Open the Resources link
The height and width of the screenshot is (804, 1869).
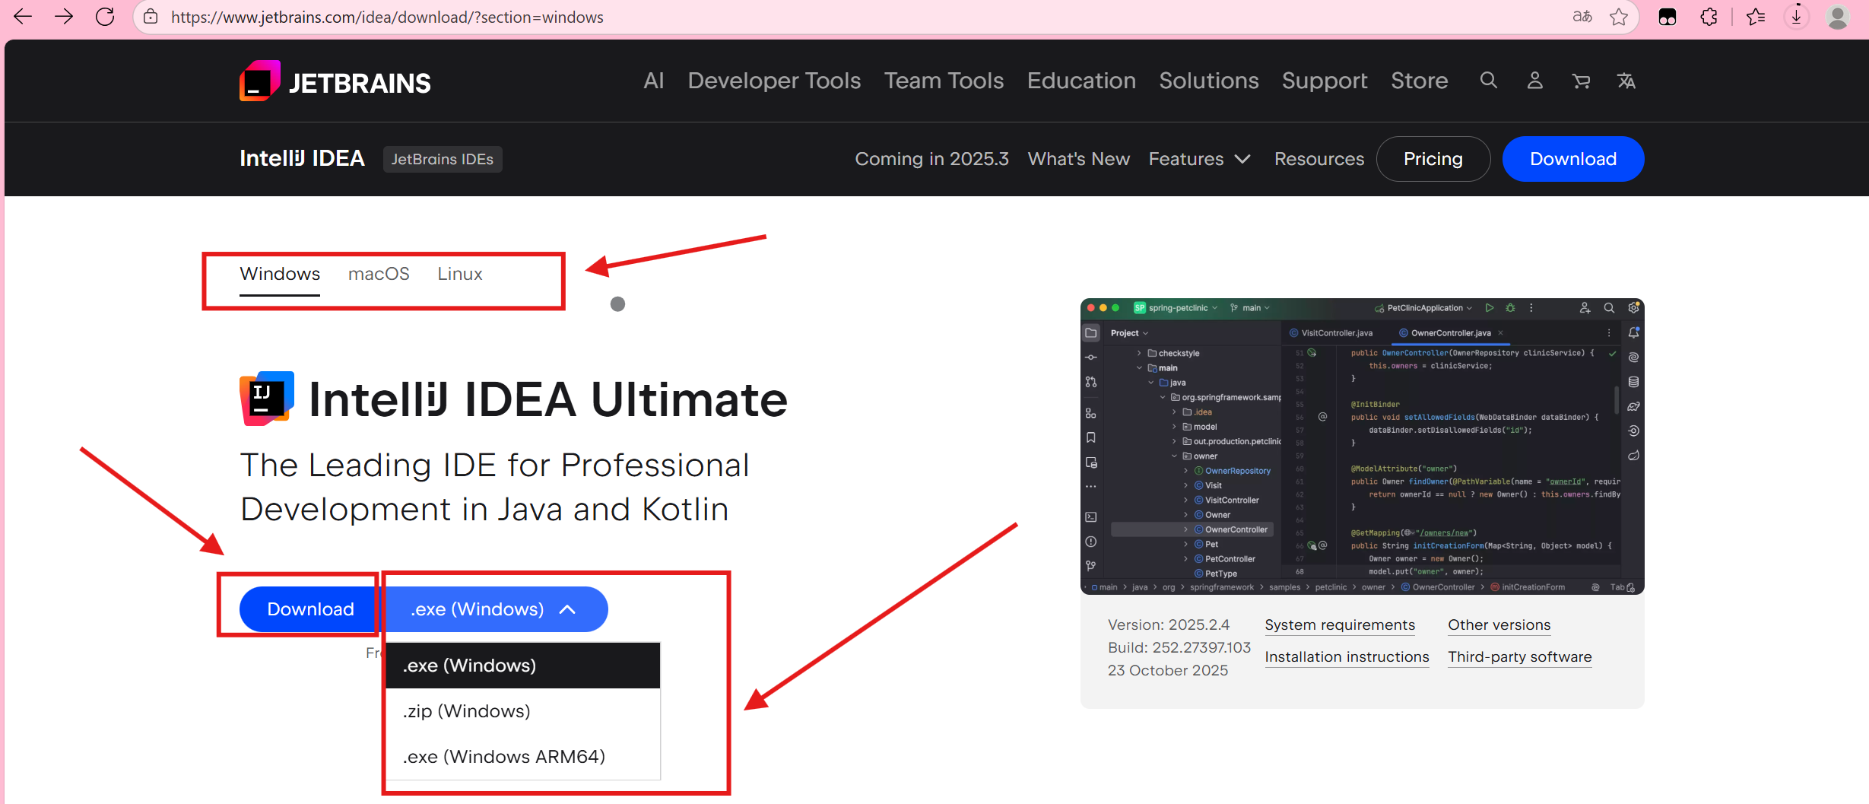[1319, 159]
